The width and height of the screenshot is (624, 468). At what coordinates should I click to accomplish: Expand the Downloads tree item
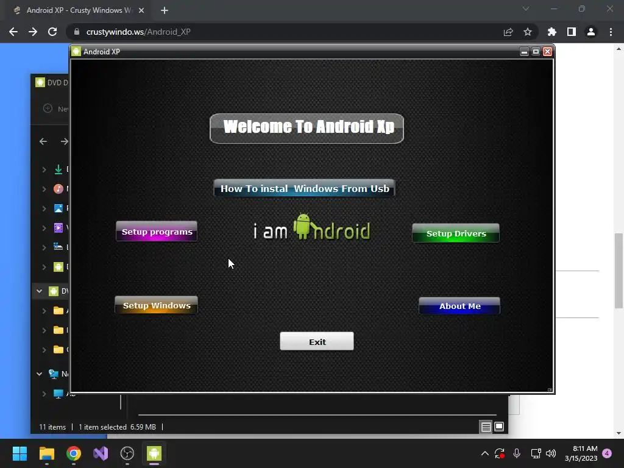(x=44, y=169)
